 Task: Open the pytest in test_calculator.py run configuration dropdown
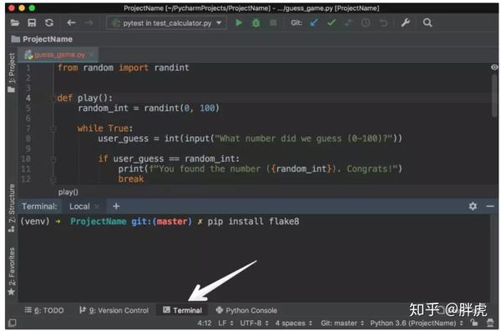(x=166, y=23)
